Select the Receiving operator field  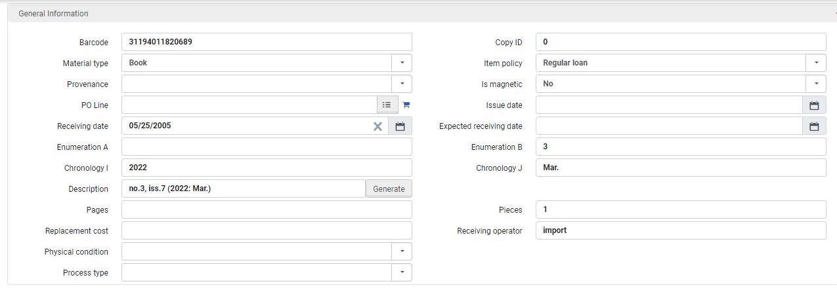[681, 230]
